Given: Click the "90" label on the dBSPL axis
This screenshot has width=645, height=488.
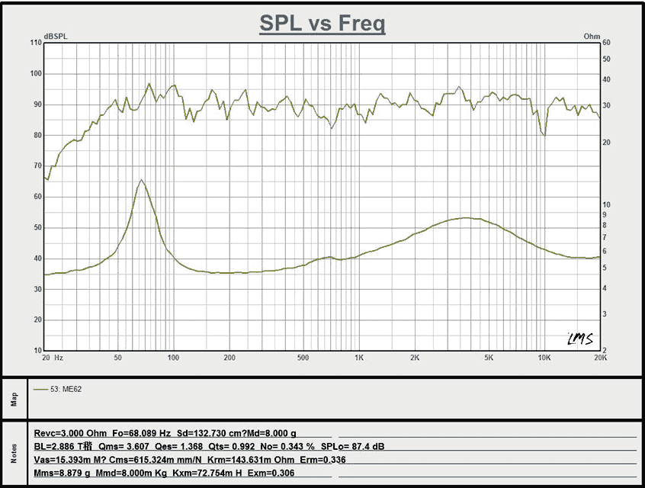Looking at the screenshot, I should click(37, 104).
